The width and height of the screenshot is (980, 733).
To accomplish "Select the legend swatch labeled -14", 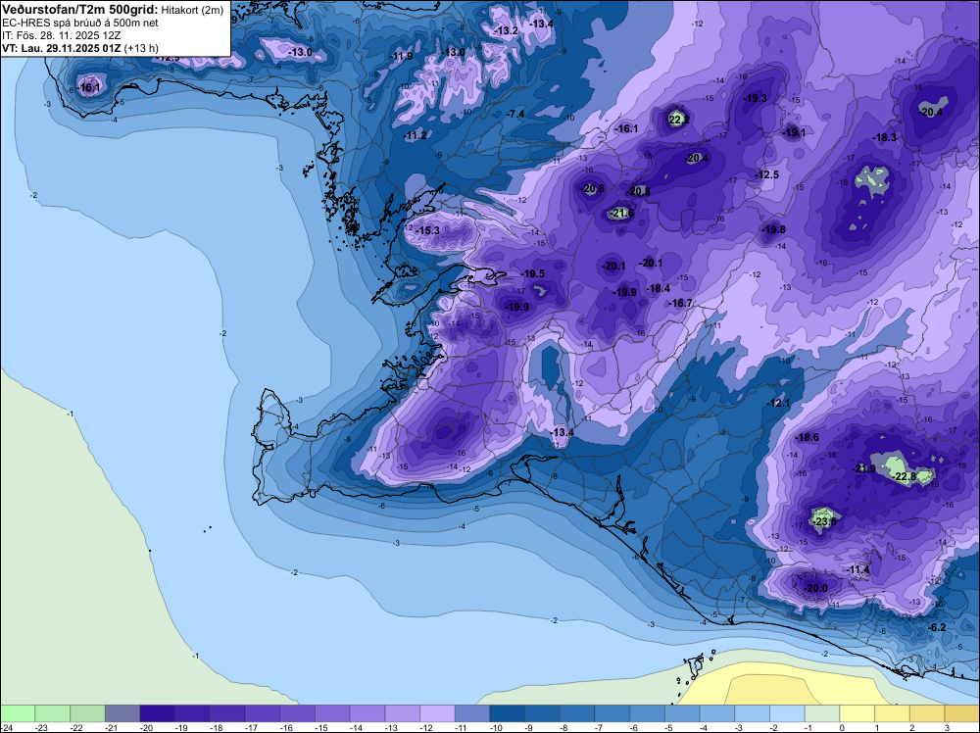I will click(x=367, y=713).
